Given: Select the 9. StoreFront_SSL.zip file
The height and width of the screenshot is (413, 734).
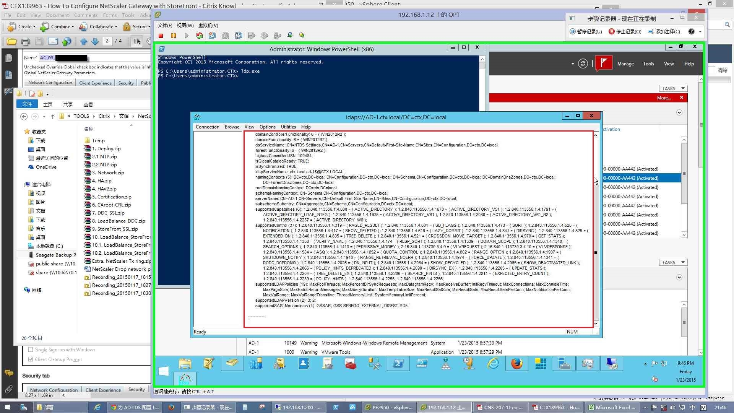Looking at the screenshot, I should coord(115,229).
